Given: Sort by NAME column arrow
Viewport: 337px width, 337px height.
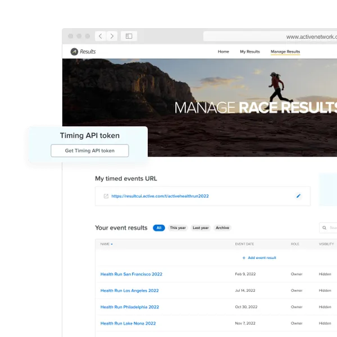Looking at the screenshot, I should click(112, 244).
